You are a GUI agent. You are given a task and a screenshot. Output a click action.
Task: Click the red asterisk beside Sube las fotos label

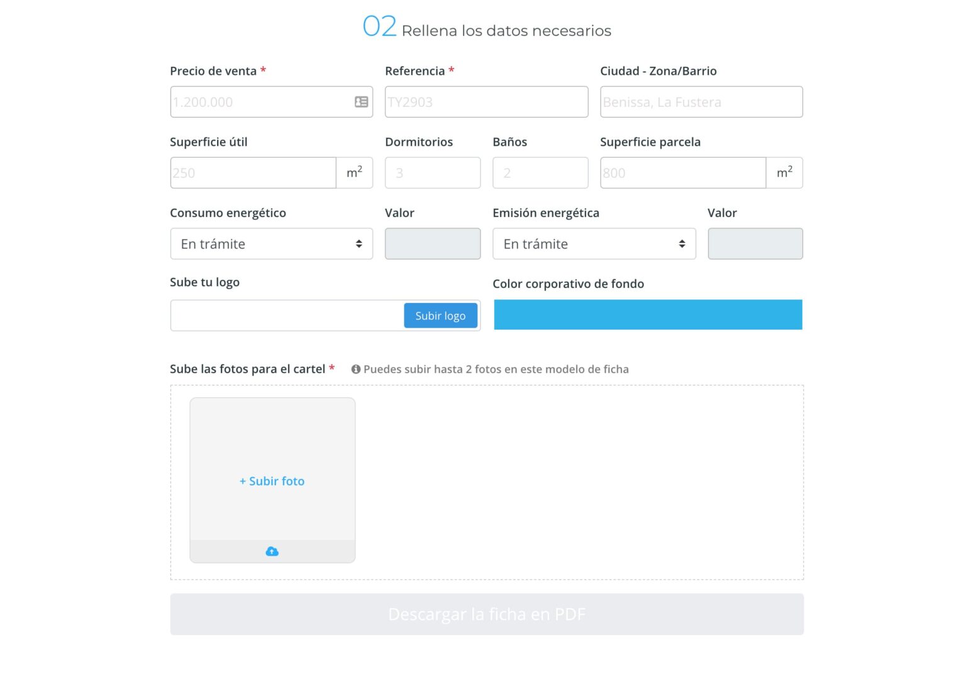331,368
